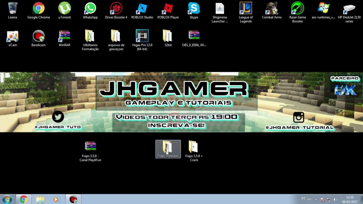The height and width of the screenshot is (204, 363).
Task: Open Chrome from the taskbar
Action: (x=24, y=199)
